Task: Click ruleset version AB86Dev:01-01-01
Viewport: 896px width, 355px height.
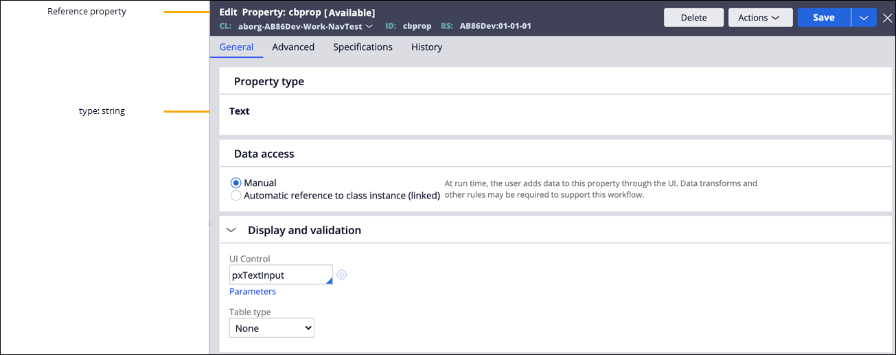Action: click(495, 27)
